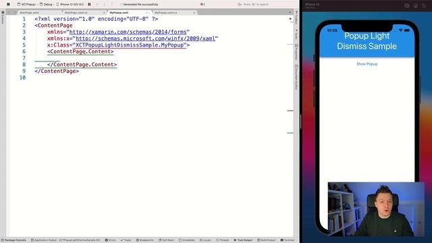Image resolution: width=432 pixels, height=243 pixels.
Task: Open the document tab list dropdown
Action: coord(290,13)
